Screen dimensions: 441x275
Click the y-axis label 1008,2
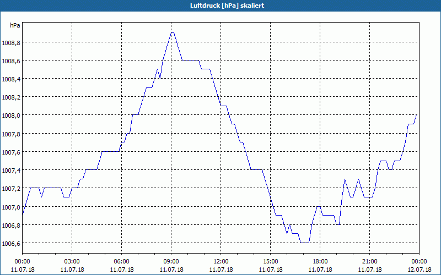pyautogui.click(x=11, y=98)
